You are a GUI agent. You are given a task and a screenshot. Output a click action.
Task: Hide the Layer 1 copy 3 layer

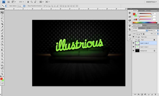134,43
